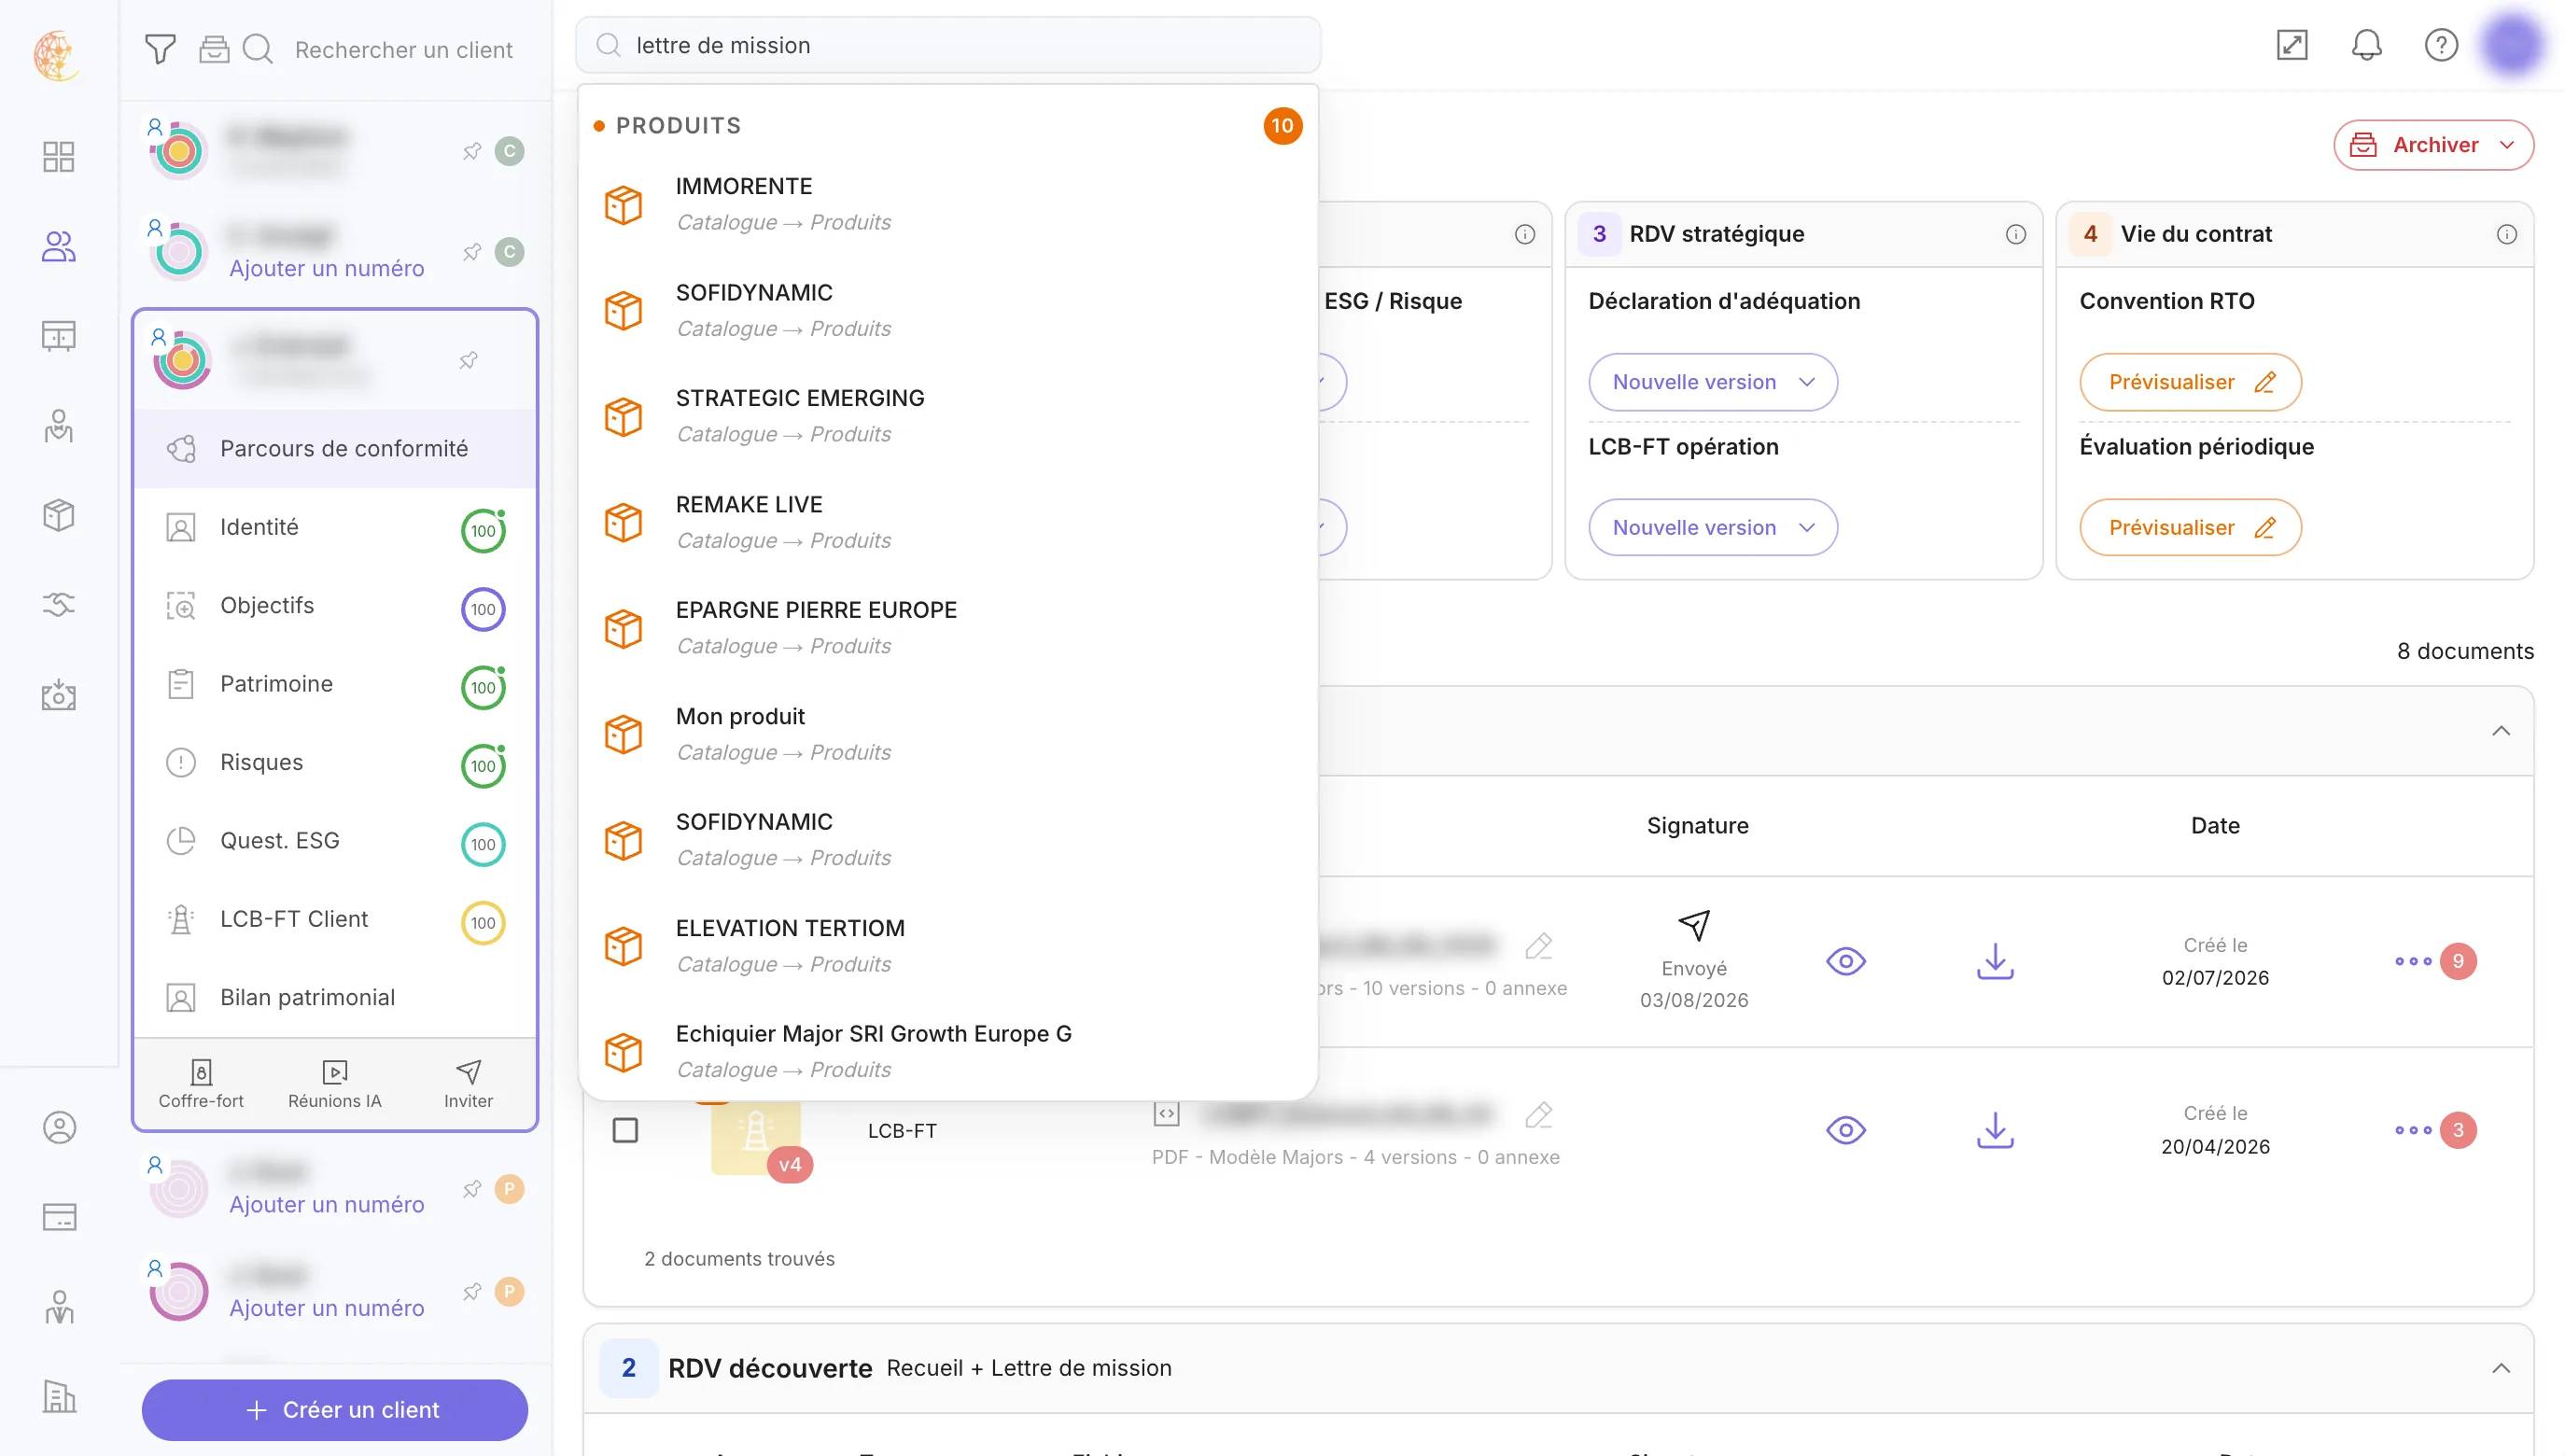Click the archive box icon beside filter
This screenshot has width=2565, height=1456.
tap(214, 49)
